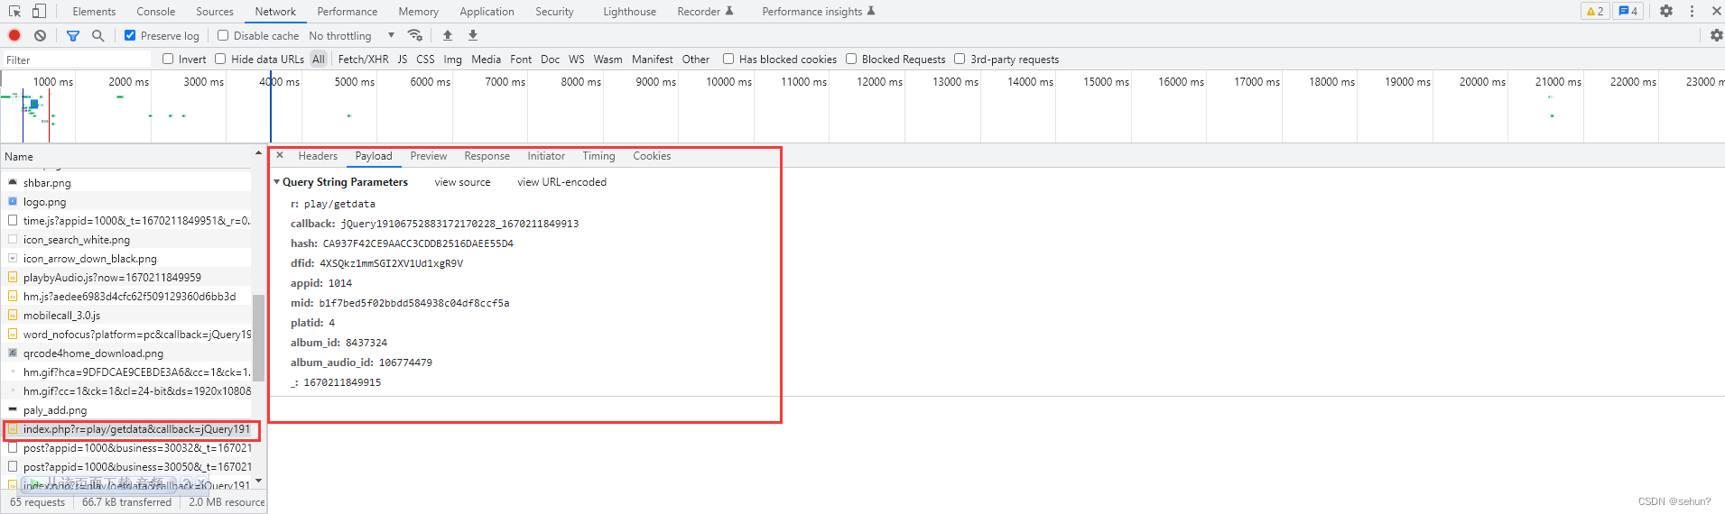Open the Preview tab of request
1725x514 pixels.
pyautogui.click(x=429, y=156)
